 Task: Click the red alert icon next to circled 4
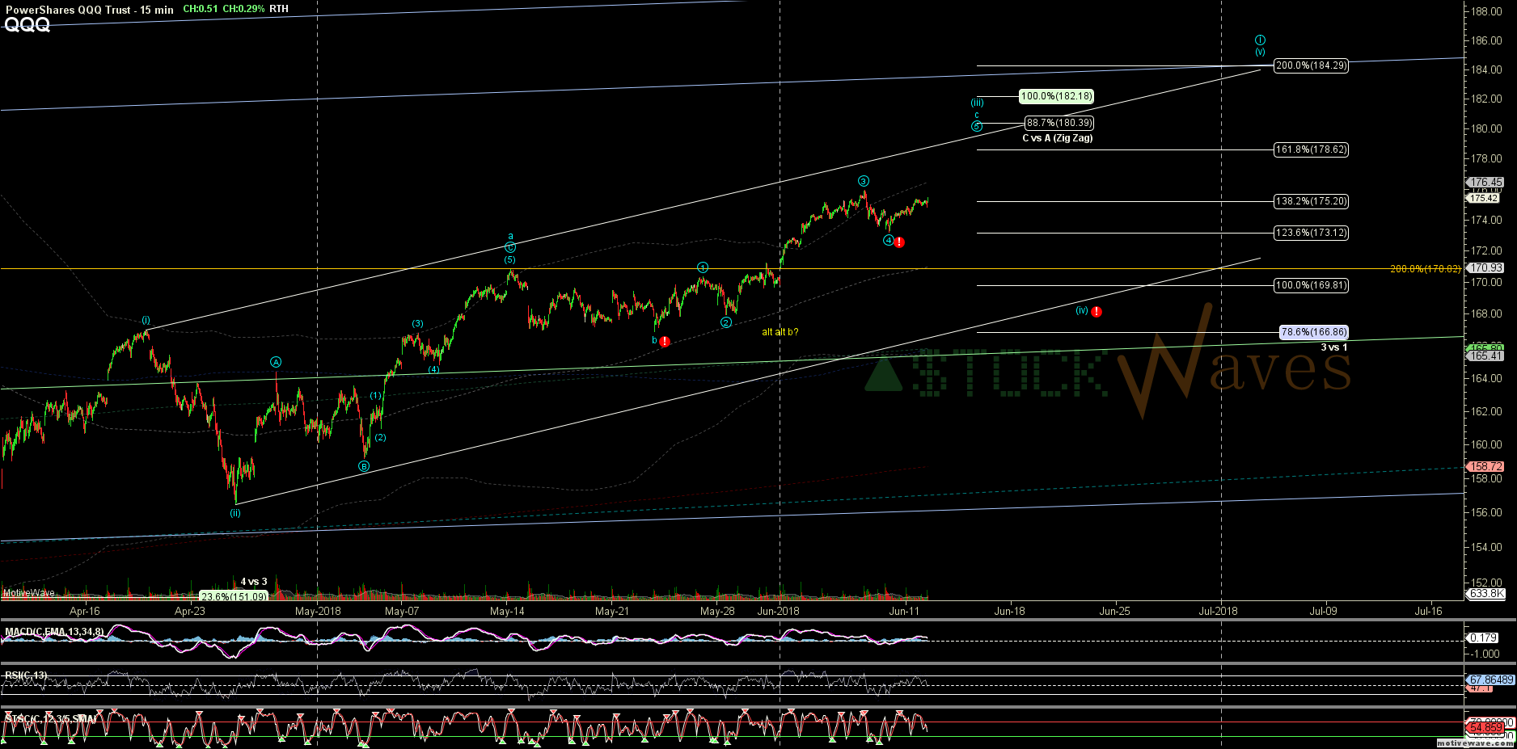[899, 242]
